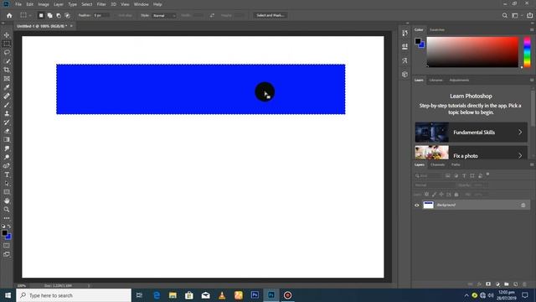Switch to the Swatches tab

pyautogui.click(x=437, y=30)
